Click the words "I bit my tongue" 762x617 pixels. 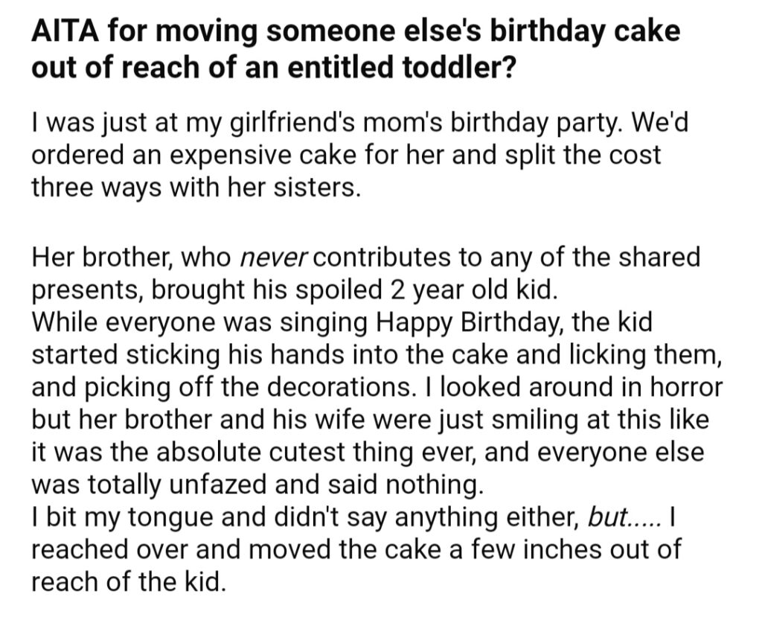coord(122,517)
